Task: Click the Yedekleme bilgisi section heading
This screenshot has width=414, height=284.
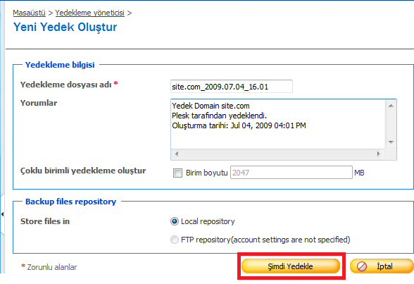Action: click(60, 65)
